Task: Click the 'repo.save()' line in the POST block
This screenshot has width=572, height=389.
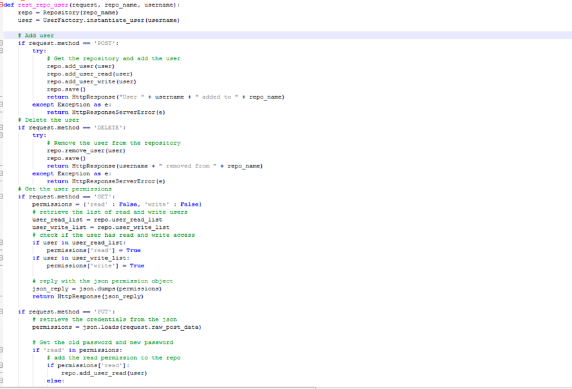Action: [x=66, y=89]
